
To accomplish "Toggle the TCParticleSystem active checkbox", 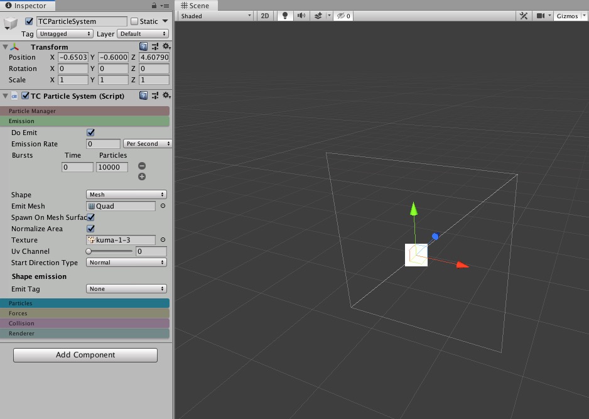I will (30, 21).
